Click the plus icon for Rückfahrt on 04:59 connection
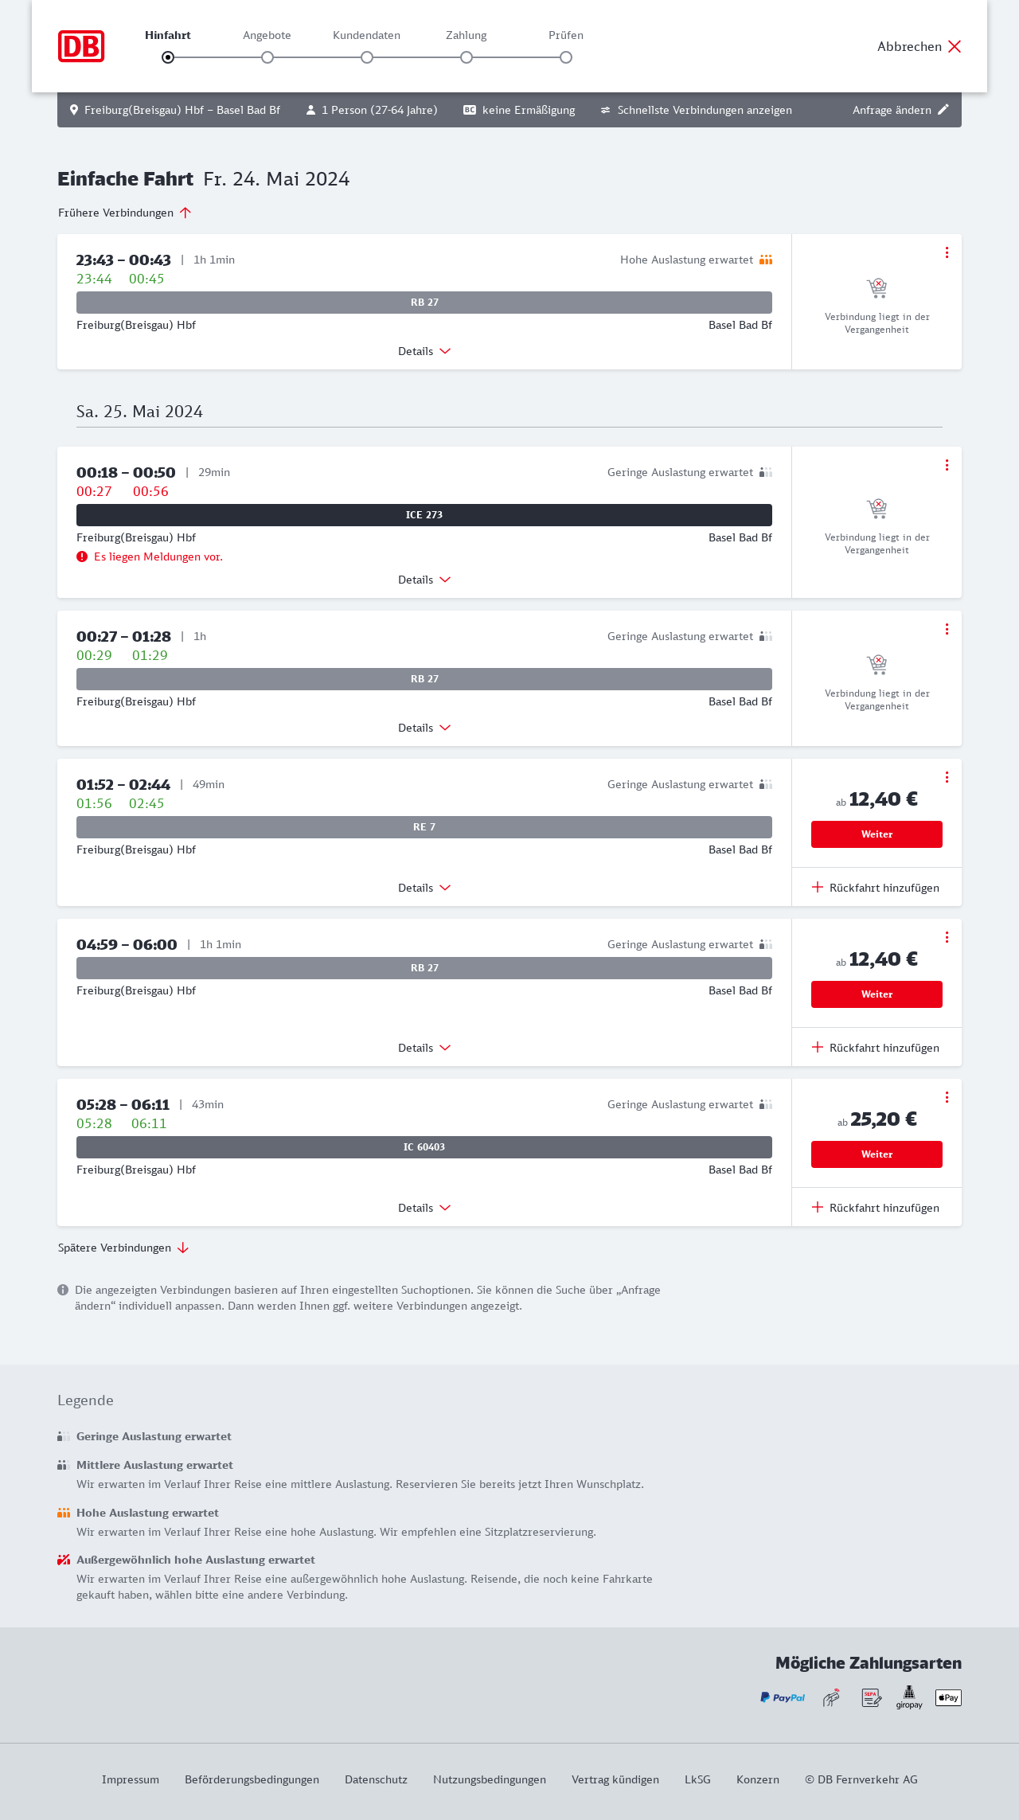 click(x=818, y=1047)
